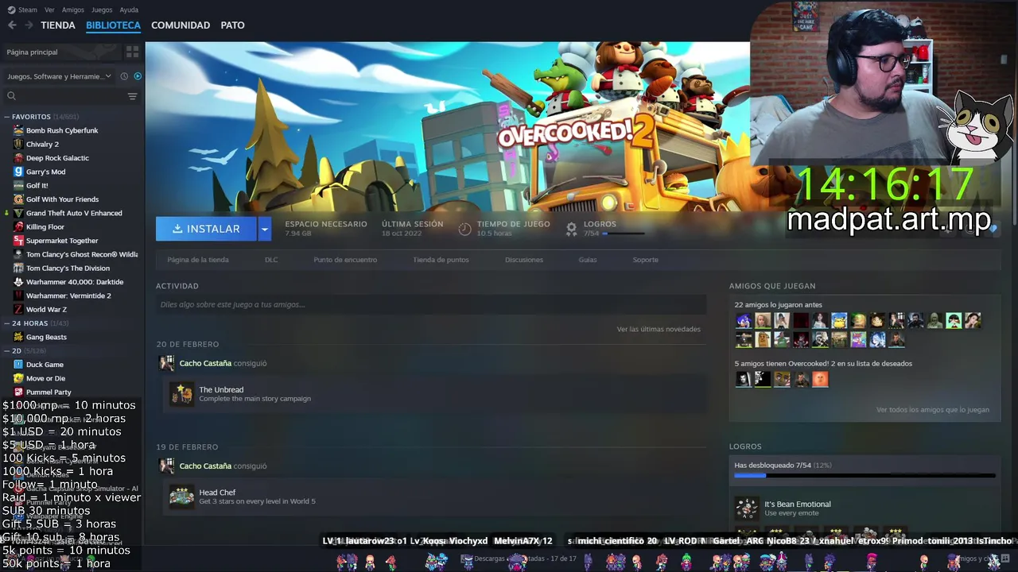Collapse the FAVORITOS category

6,117
